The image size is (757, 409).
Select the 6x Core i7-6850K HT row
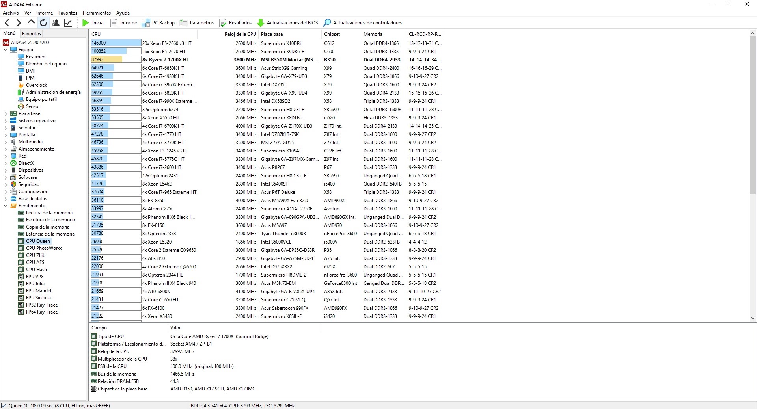tap(266, 68)
